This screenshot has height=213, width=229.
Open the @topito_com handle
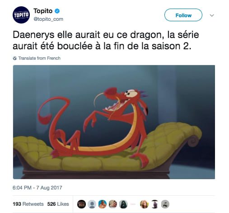pos(48,19)
